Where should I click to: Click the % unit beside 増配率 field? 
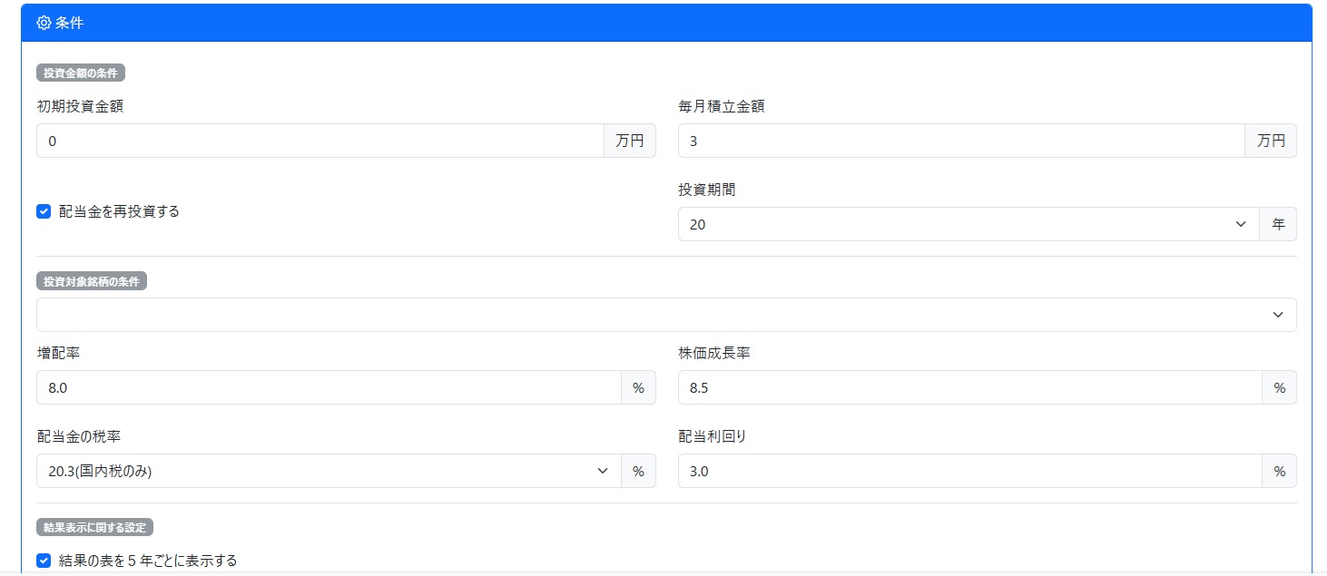pyautogui.click(x=638, y=387)
